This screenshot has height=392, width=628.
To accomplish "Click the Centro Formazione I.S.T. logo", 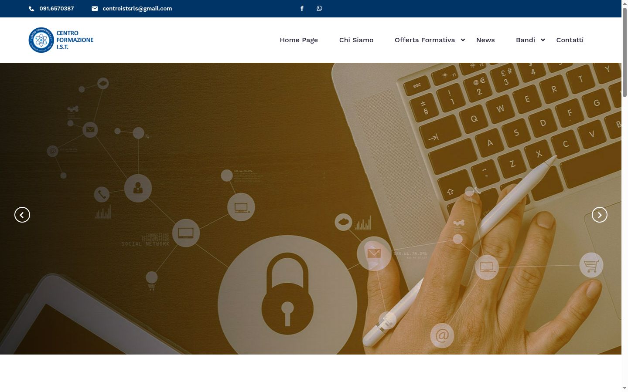I will (x=61, y=40).
